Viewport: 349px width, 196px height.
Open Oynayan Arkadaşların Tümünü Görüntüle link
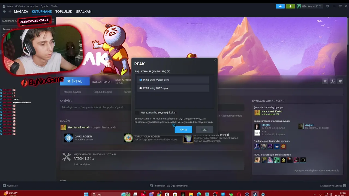point(316,170)
